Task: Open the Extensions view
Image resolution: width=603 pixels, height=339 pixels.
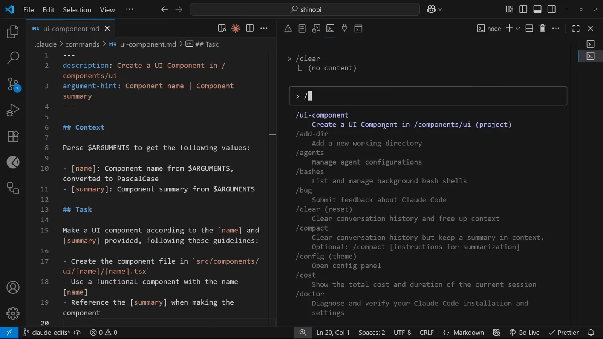Action: point(13,136)
